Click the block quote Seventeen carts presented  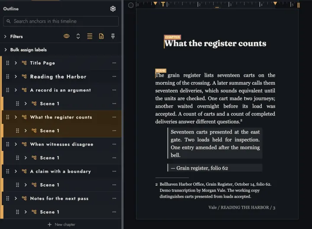click(x=215, y=144)
